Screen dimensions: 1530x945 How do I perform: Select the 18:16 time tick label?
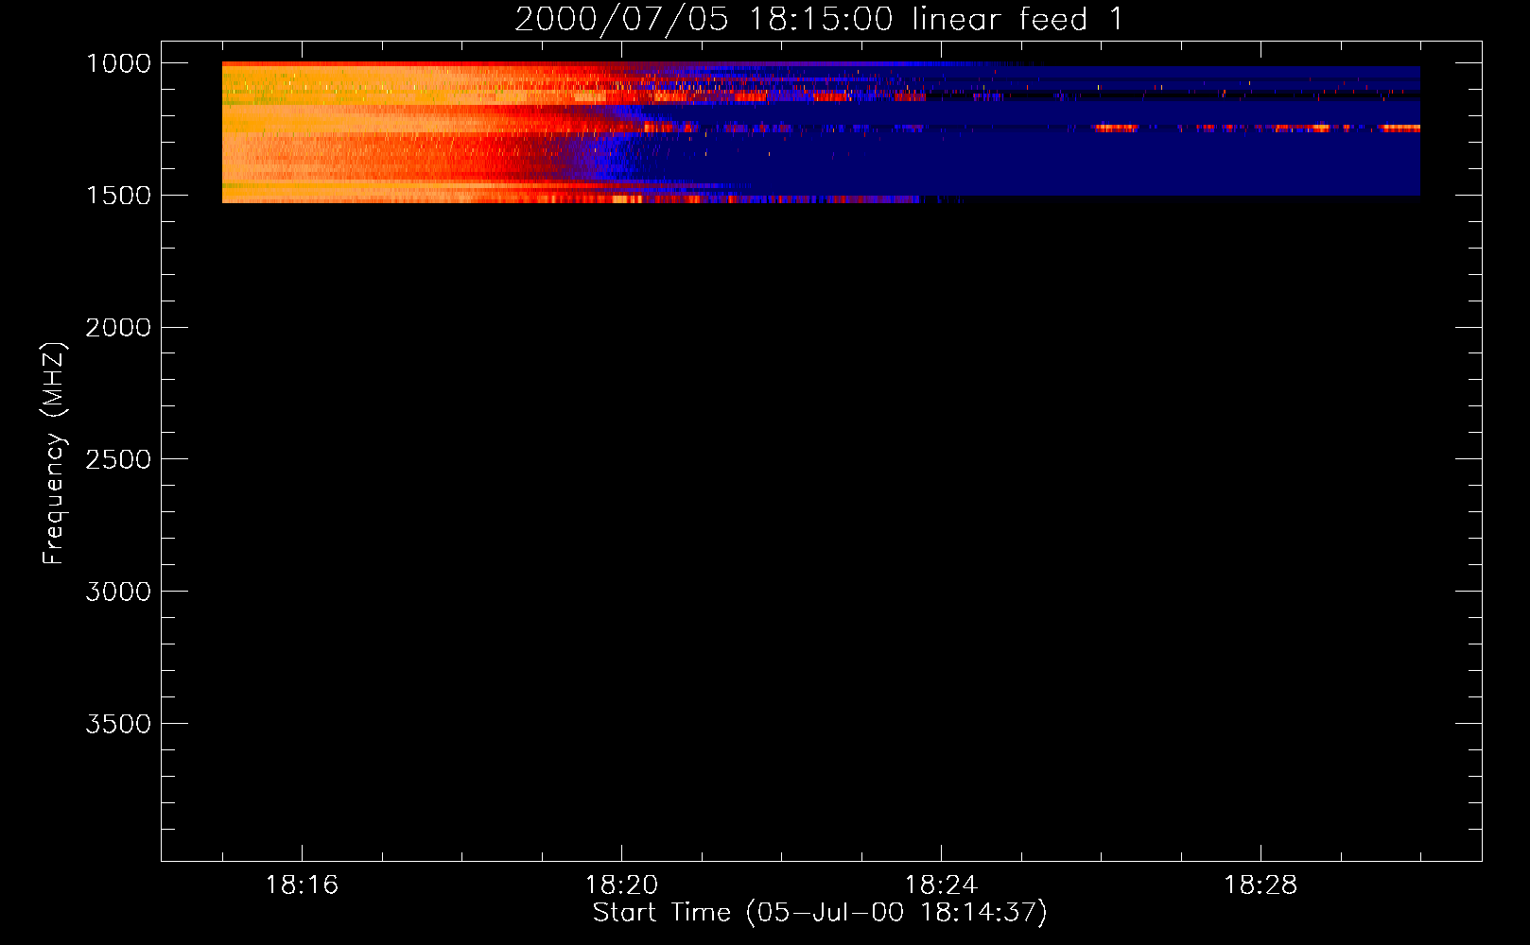click(x=302, y=885)
